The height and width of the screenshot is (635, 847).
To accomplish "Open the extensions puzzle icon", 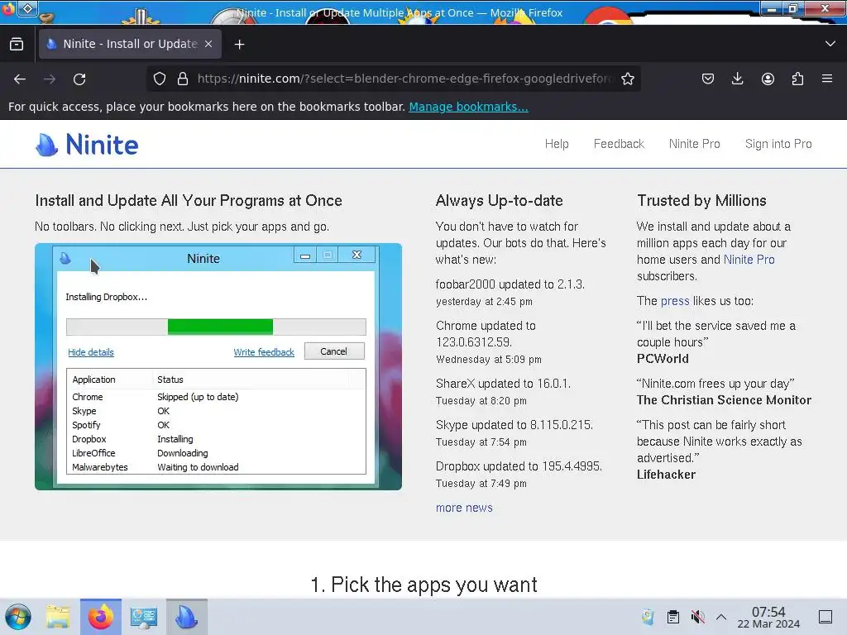I will (797, 79).
